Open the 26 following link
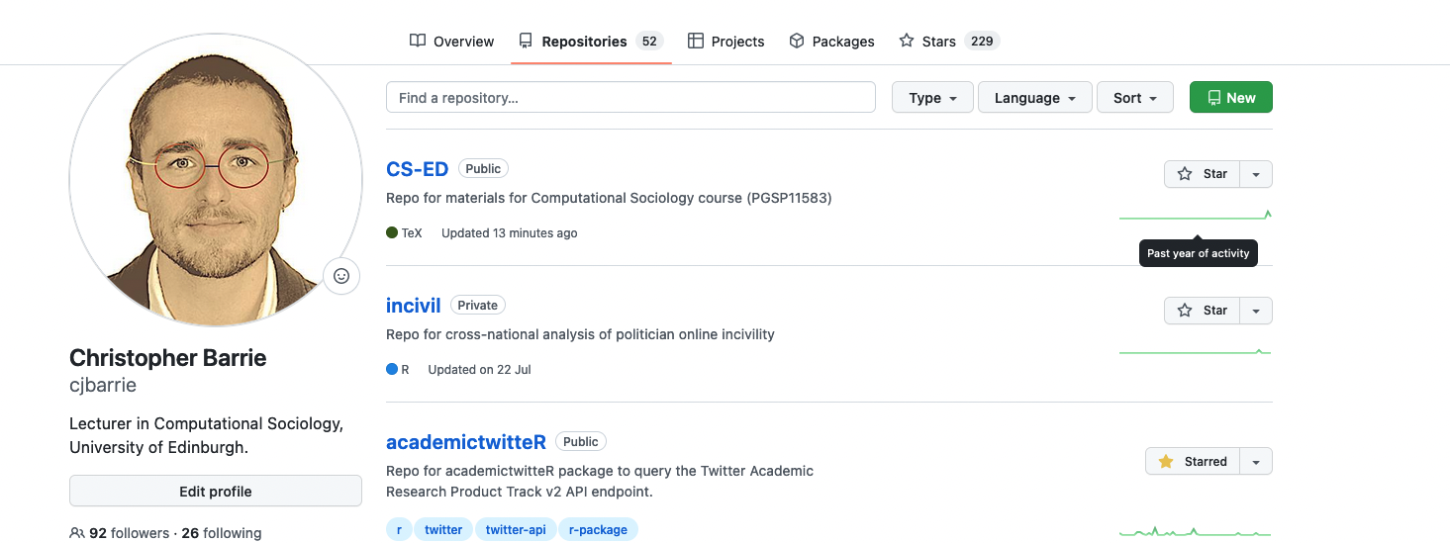 222,533
